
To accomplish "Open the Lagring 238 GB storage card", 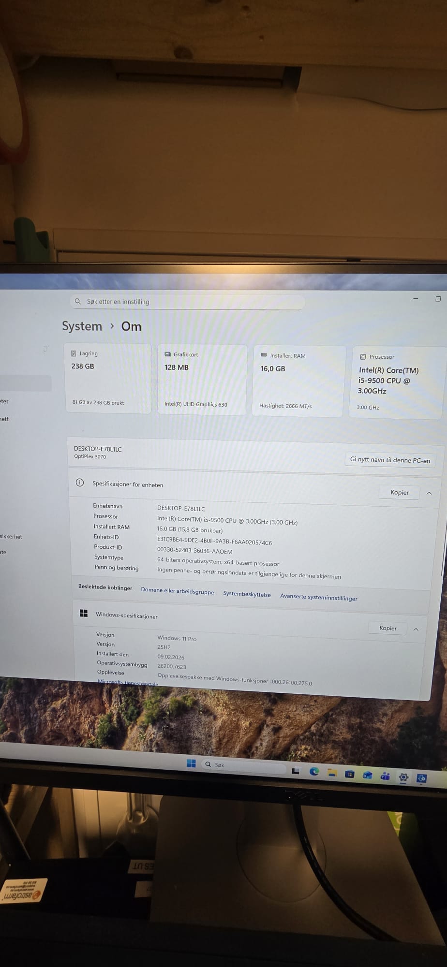I will click(x=108, y=379).
